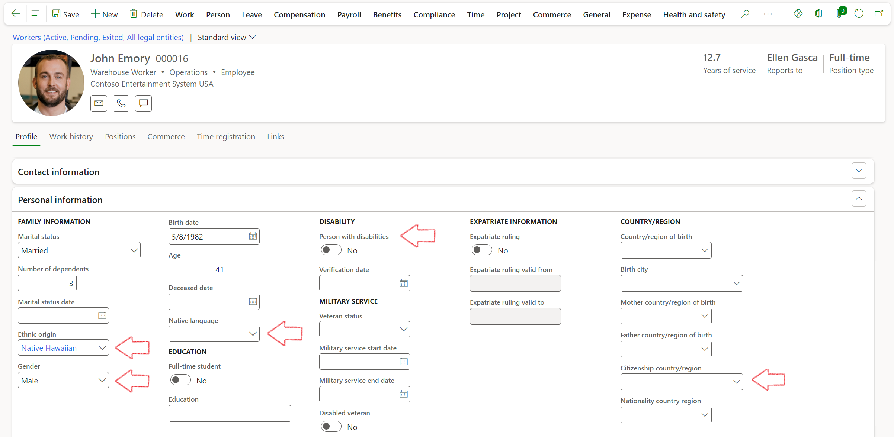This screenshot has width=894, height=437.
Task: Click the Workers filter breadcrumb link
Action: (97, 37)
